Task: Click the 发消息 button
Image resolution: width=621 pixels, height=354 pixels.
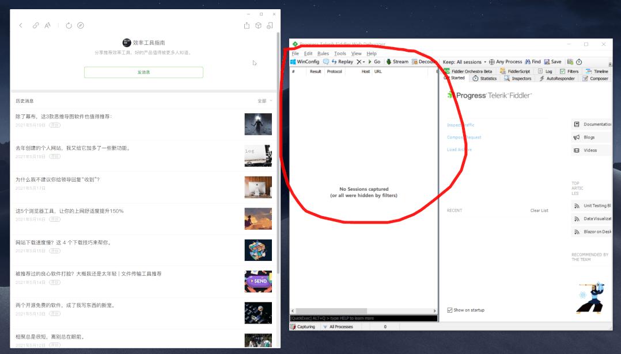Action: [x=143, y=72]
